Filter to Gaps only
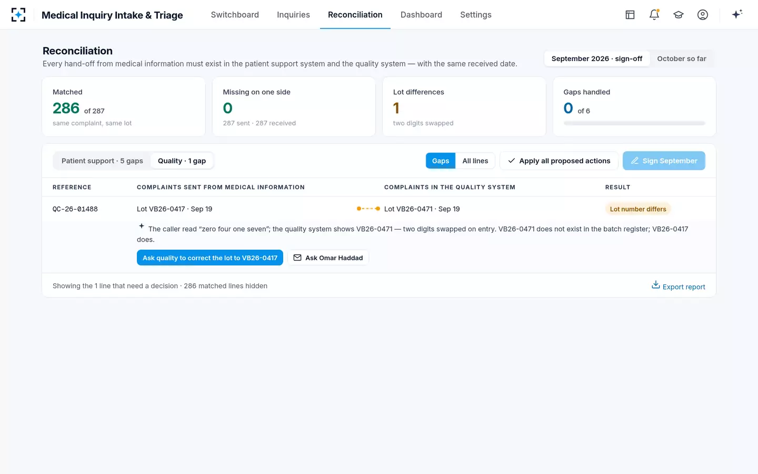 tap(441, 161)
